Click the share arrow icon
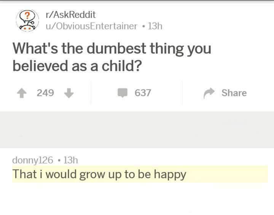The image size is (274, 215). point(209,93)
